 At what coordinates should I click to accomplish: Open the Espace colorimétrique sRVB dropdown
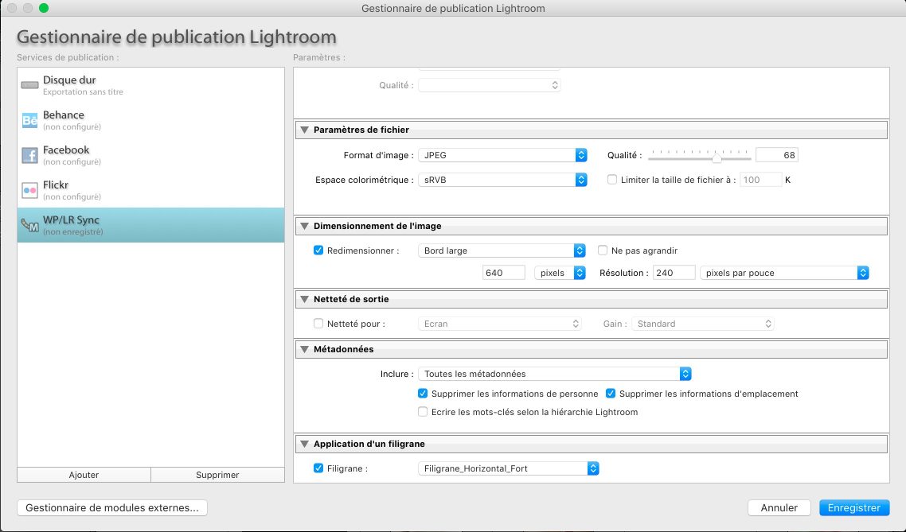[x=502, y=180]
